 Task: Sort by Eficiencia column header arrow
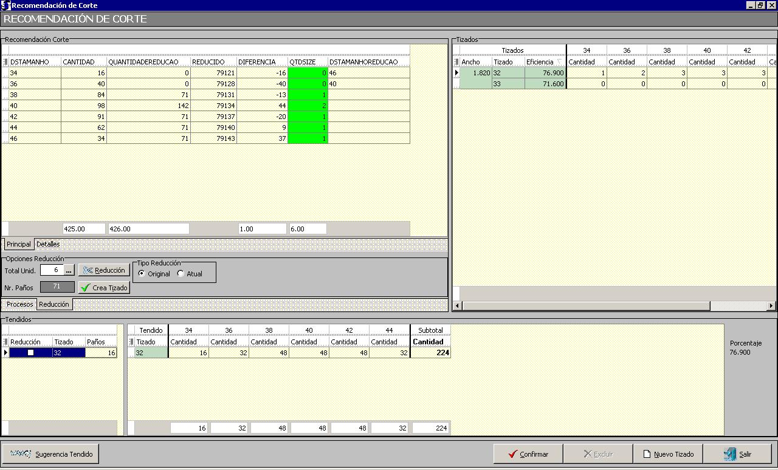click(559, 62)
